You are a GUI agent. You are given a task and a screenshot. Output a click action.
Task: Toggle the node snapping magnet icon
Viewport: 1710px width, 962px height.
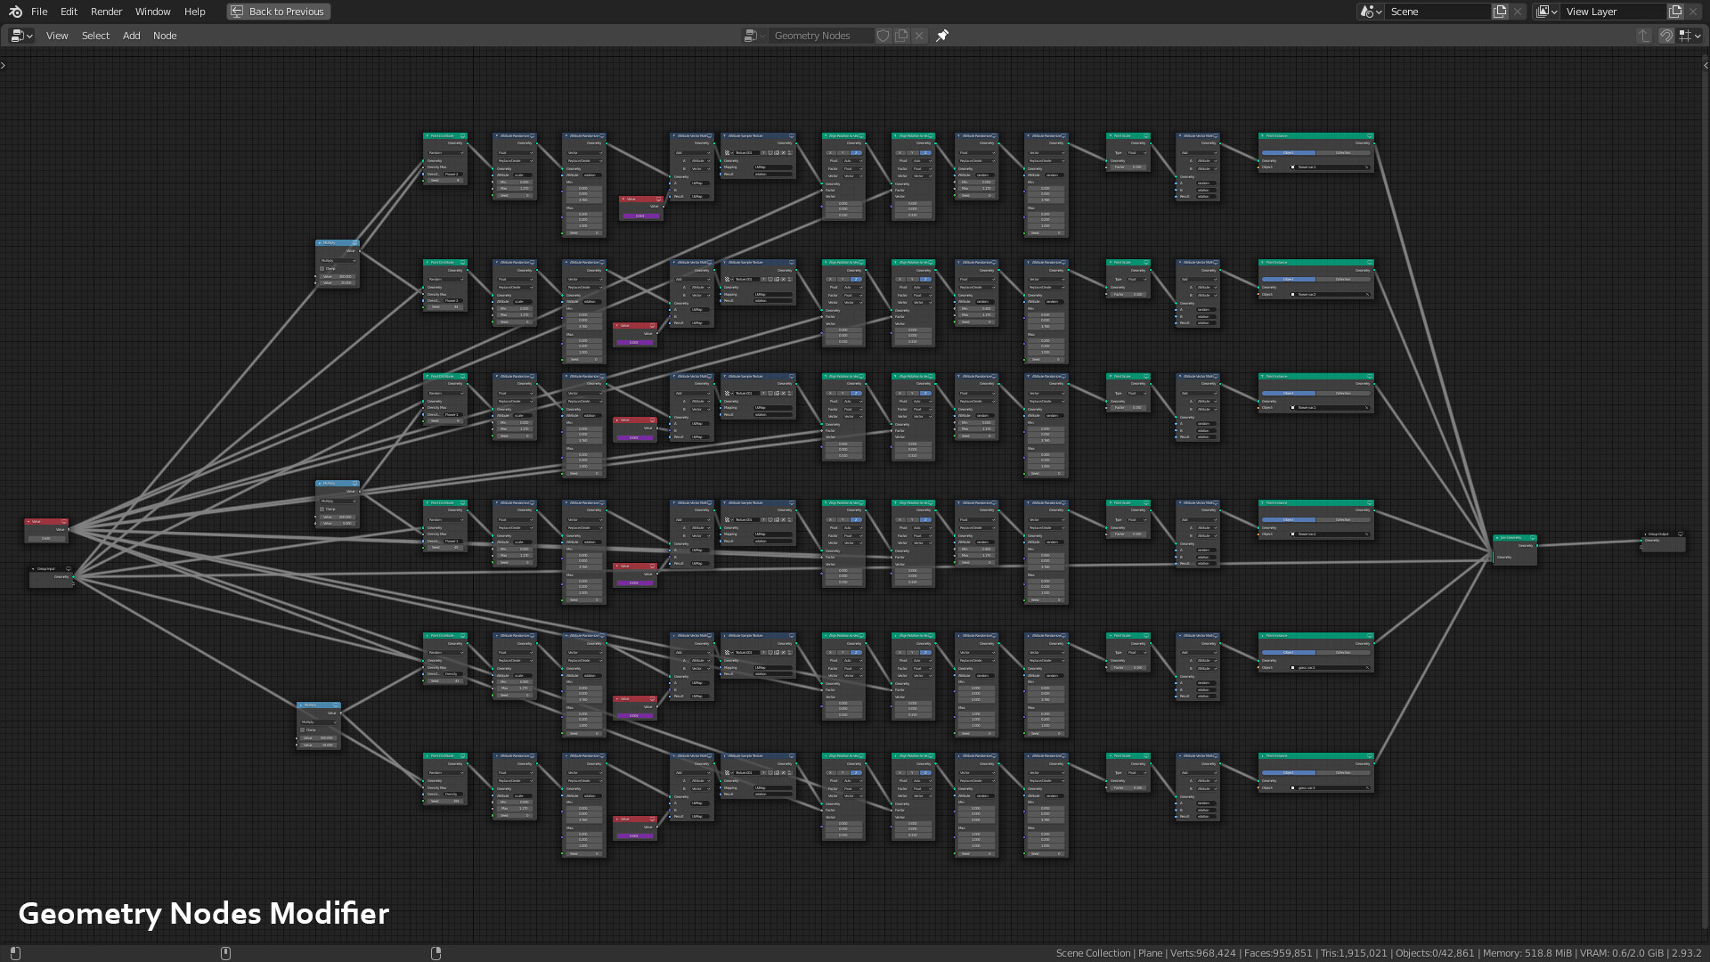click(x=1665, y=36)
